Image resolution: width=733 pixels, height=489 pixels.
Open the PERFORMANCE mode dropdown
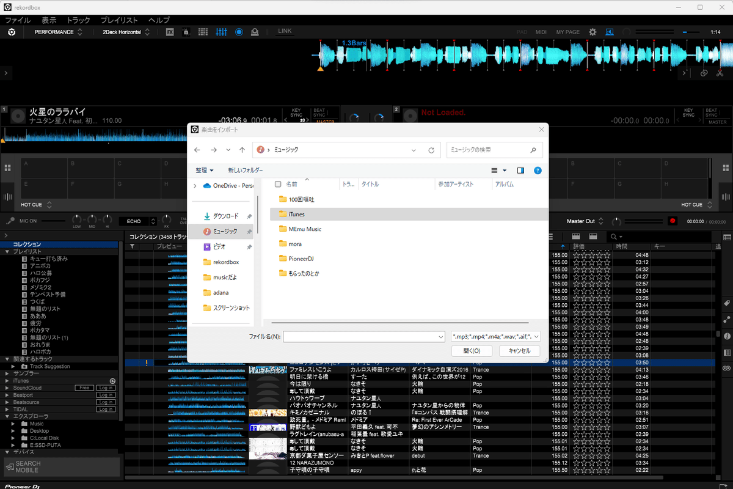click(59, 32)
